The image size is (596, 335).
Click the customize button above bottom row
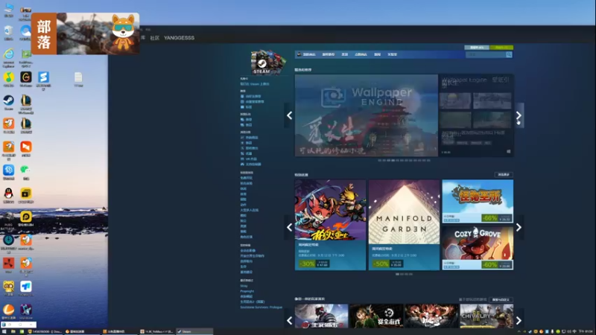(x=501, y=300)
